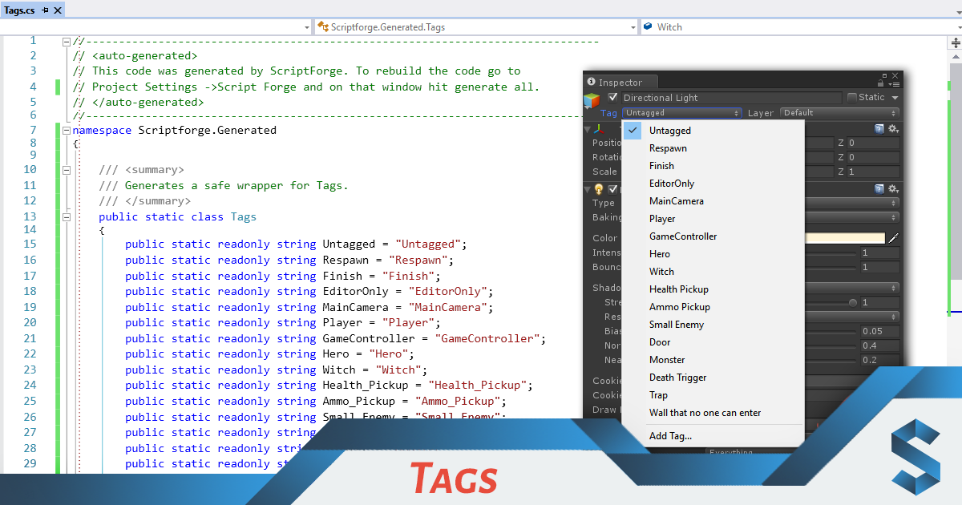Click the Rotation Z value field
This screenshot has height=505, width=962.
coord(874,157)
